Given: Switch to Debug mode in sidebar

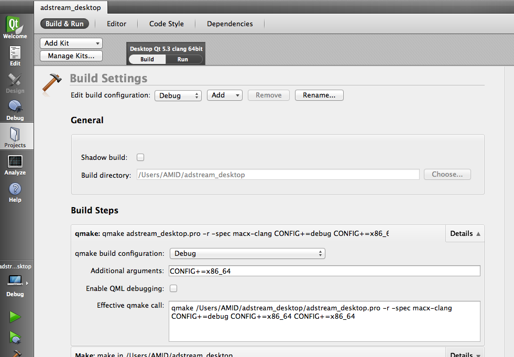Looking at the screenshot, I should (x=15, y=110).
